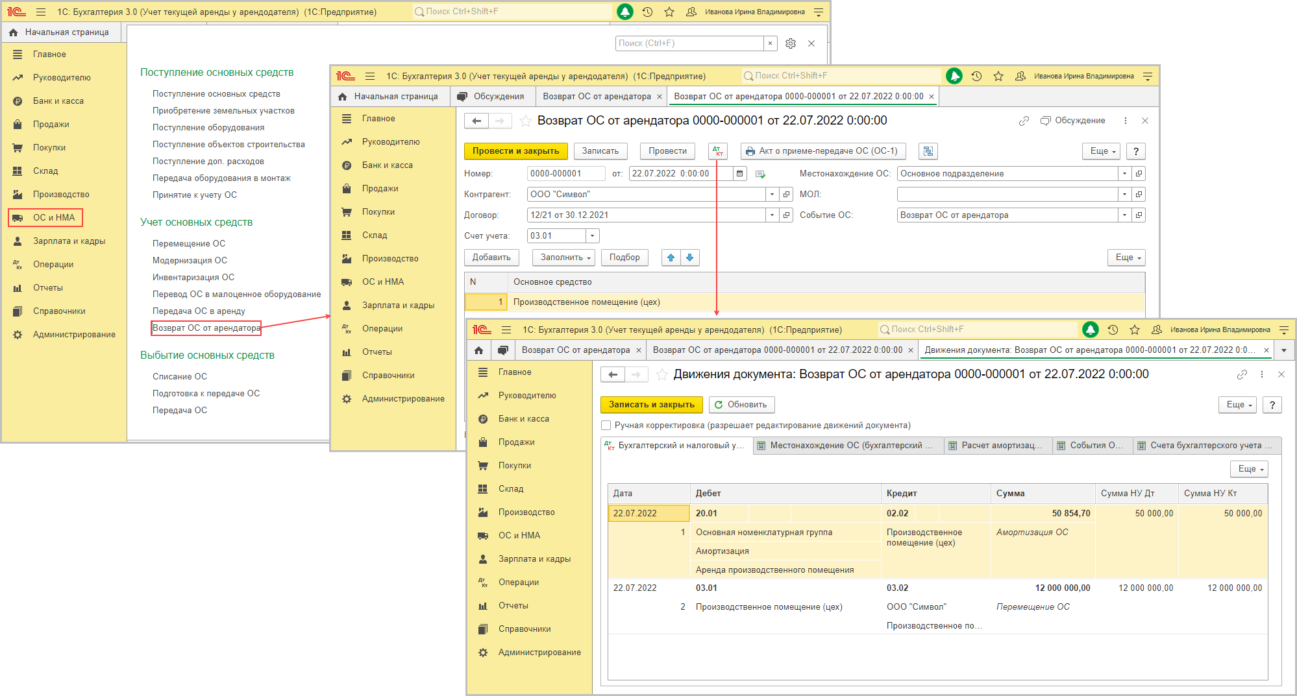This screenshot has width=1297, height=696.
Task: Open history icon in the Движения документа window
Action: click(x=1113, y=330)
